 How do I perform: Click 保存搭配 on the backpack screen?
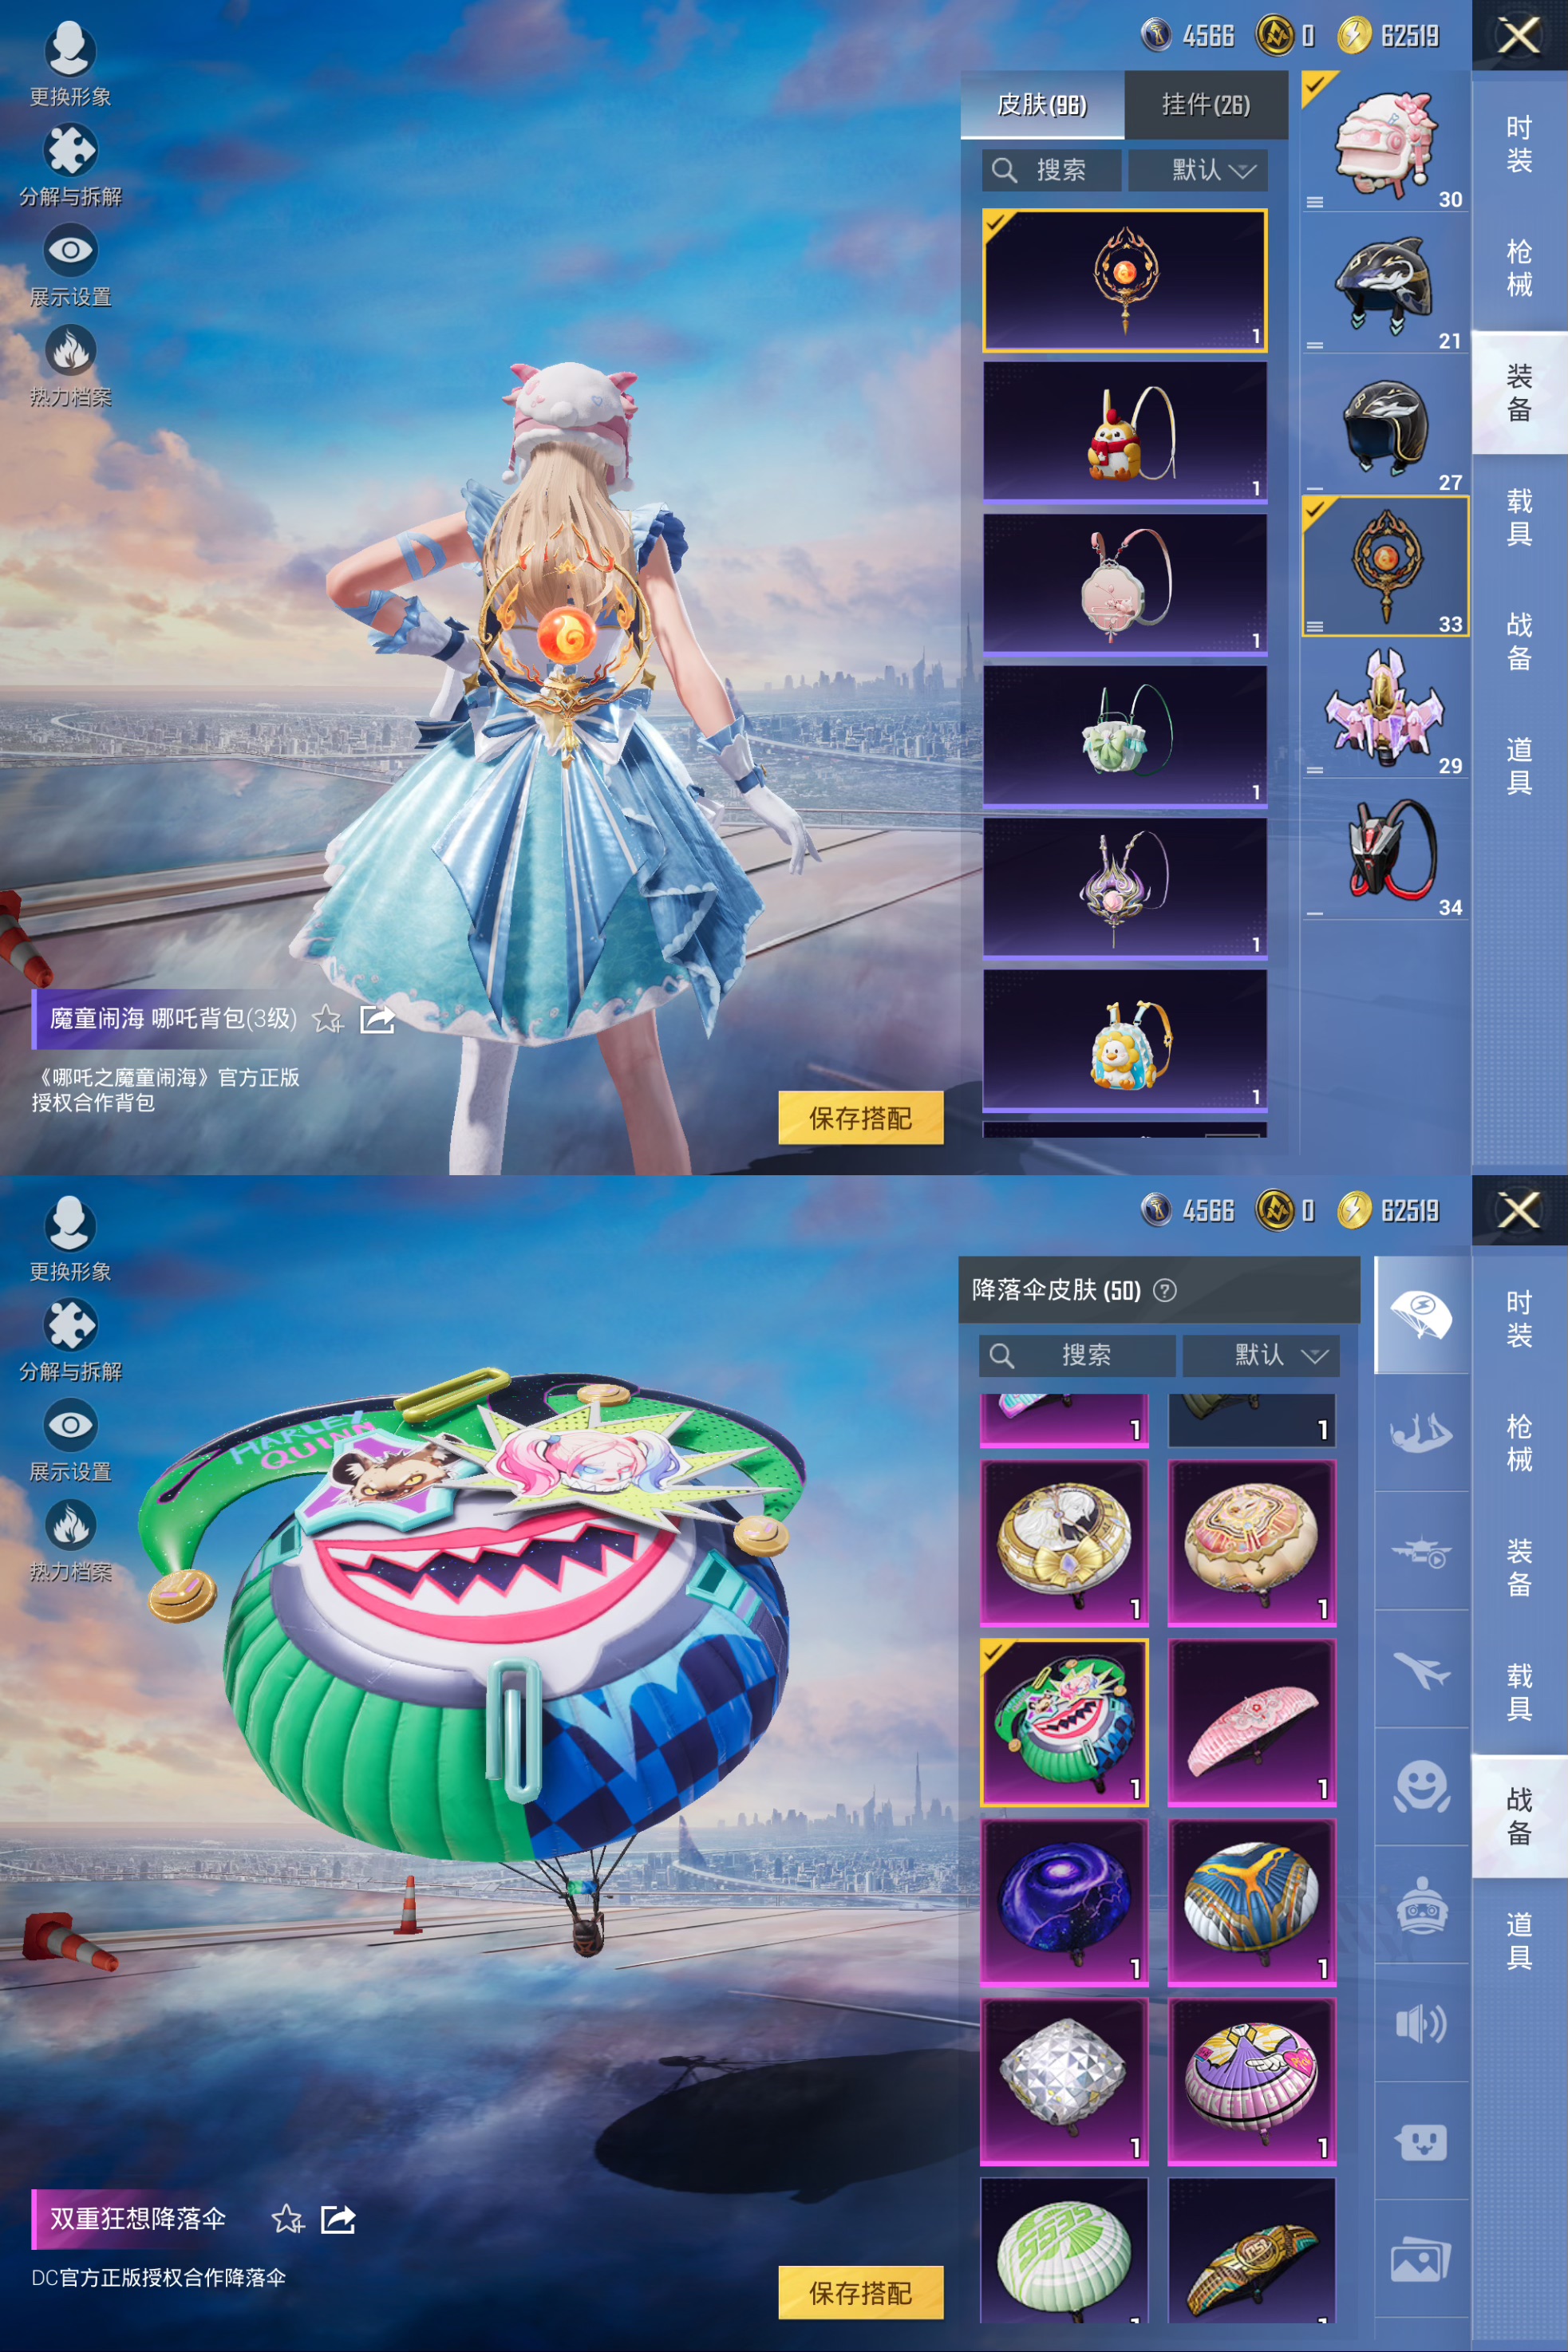(x=861, y=1118)
